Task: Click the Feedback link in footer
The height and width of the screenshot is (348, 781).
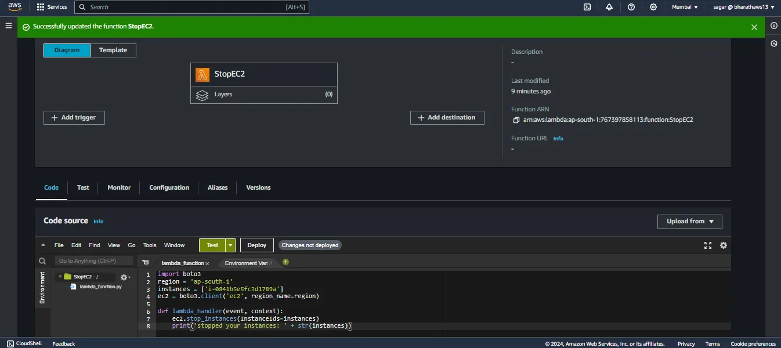Action: (64, 344)
